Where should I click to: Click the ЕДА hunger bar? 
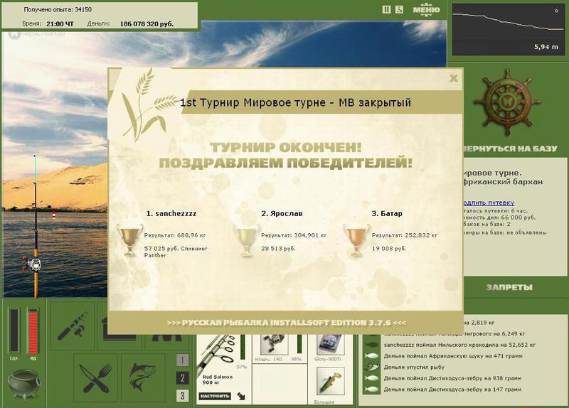tap(14, 331)
